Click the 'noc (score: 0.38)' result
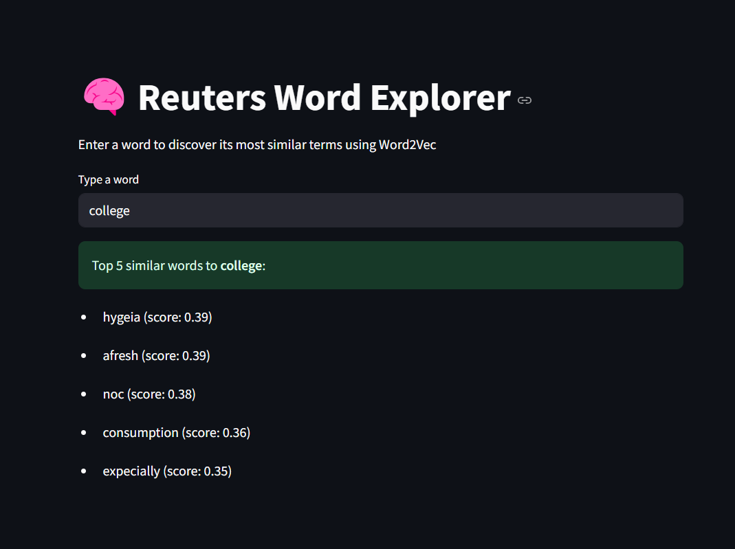735x549 pixels. click(149, 394)
